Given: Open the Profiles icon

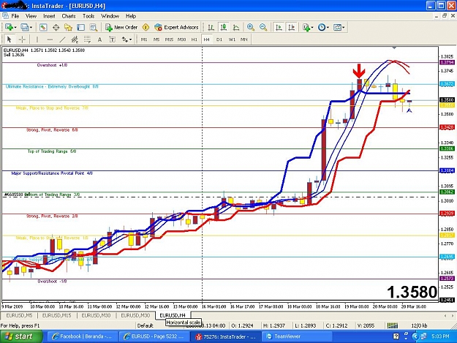Looking at the screenshot, I should 24,27.
